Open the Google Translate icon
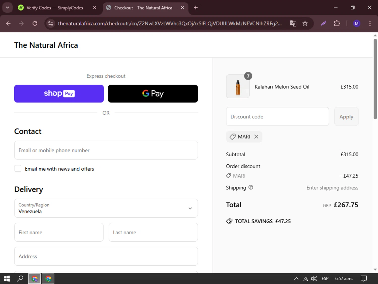 point(293,23)
